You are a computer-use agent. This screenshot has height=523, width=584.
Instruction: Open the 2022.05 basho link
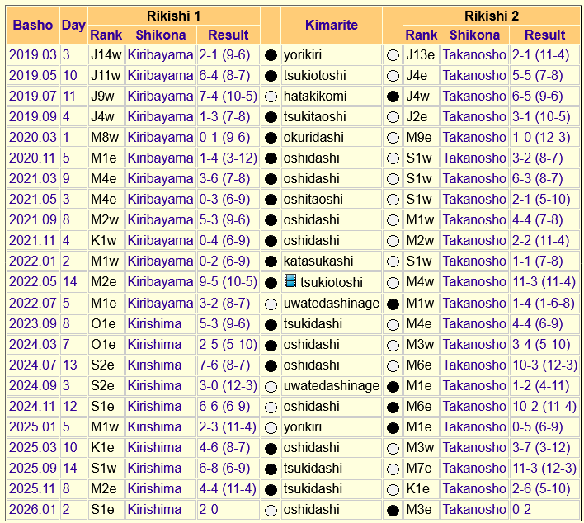coord(33,281)
